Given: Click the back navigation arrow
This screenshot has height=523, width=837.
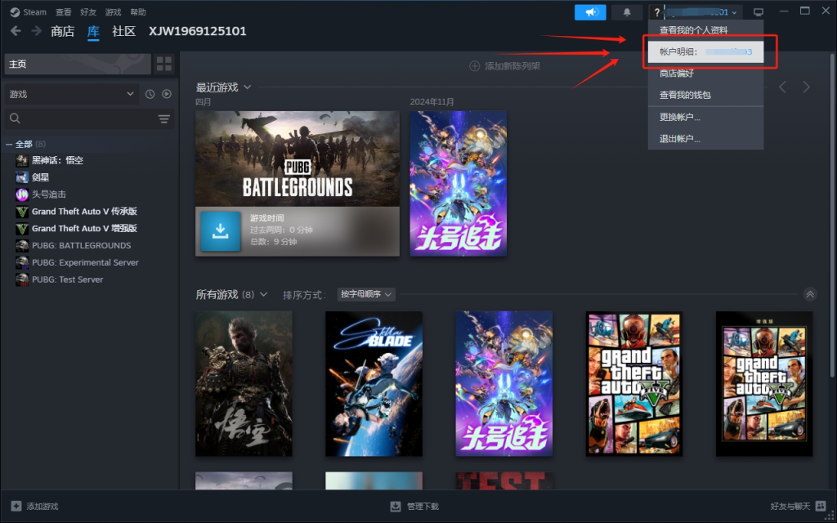Looking at the screenshot, I should [x=16, y=31].
